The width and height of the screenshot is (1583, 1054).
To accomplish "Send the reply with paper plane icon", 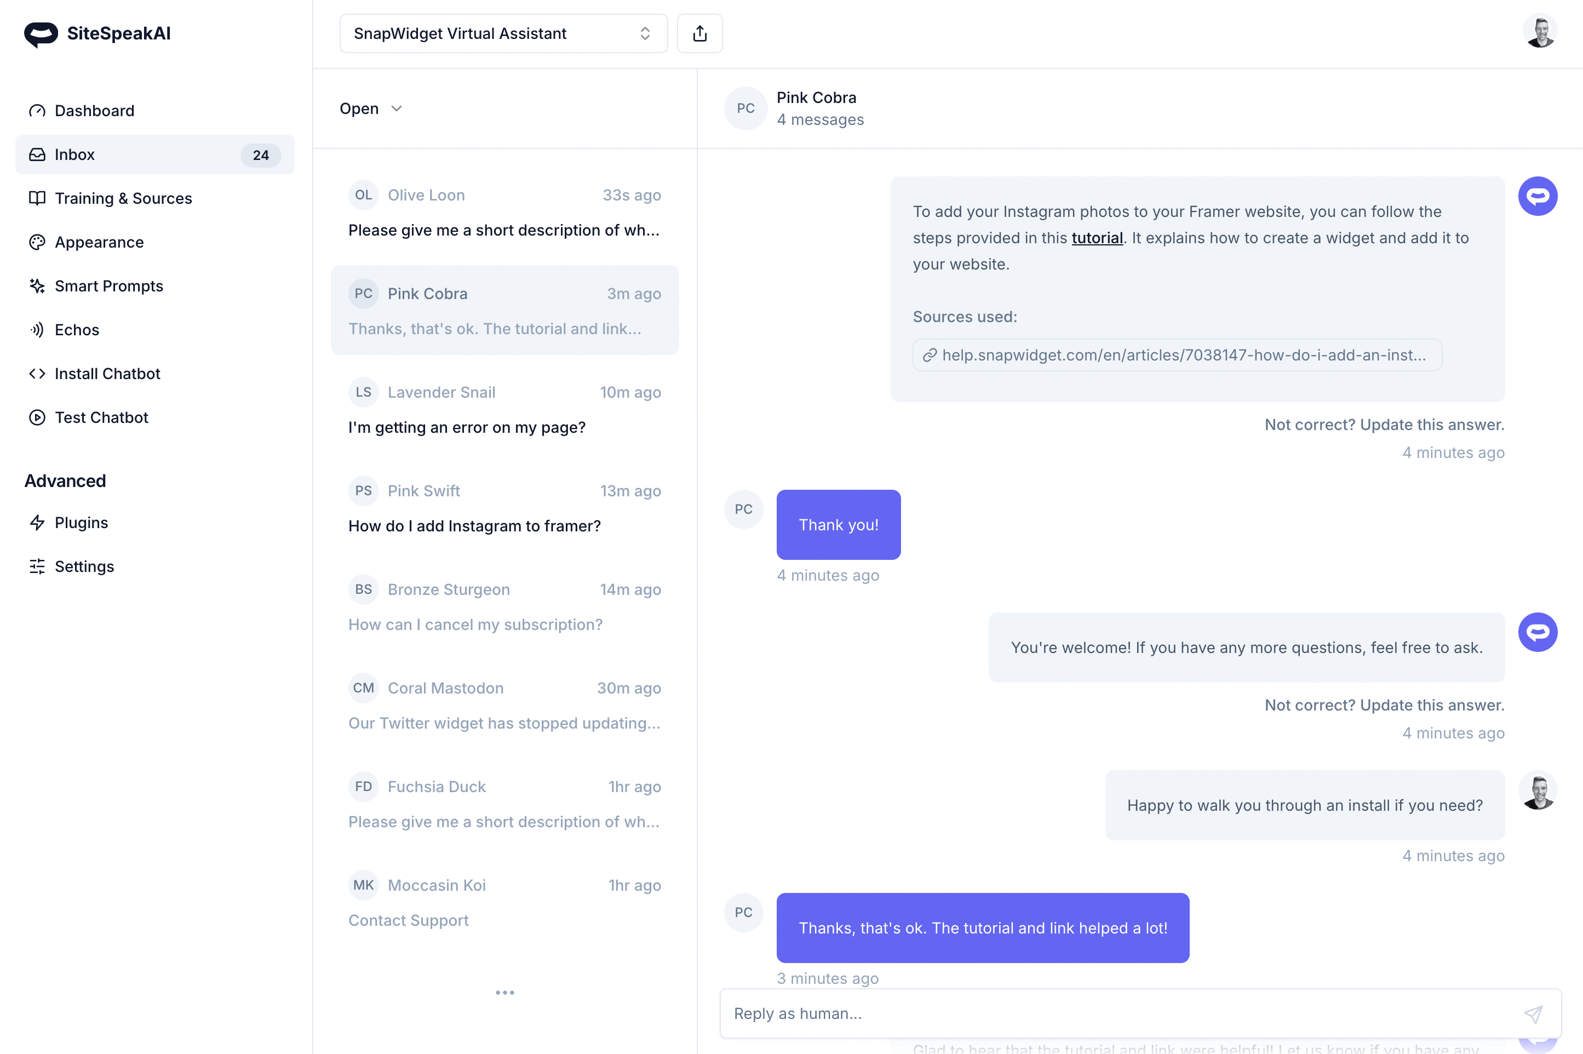I will click(x=1533, y=1013).
